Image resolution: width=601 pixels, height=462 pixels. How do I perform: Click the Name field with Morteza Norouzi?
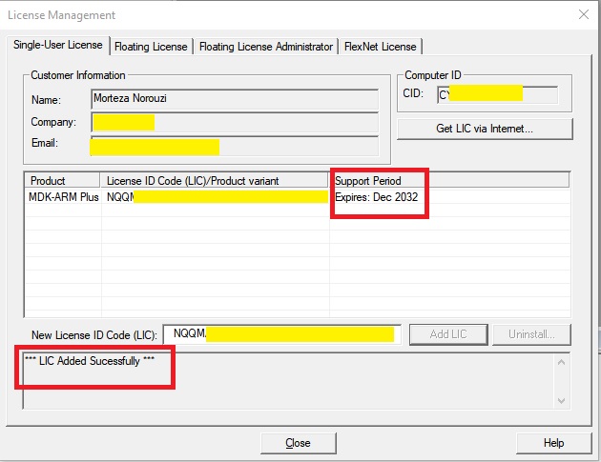click(x=234, y=98)
